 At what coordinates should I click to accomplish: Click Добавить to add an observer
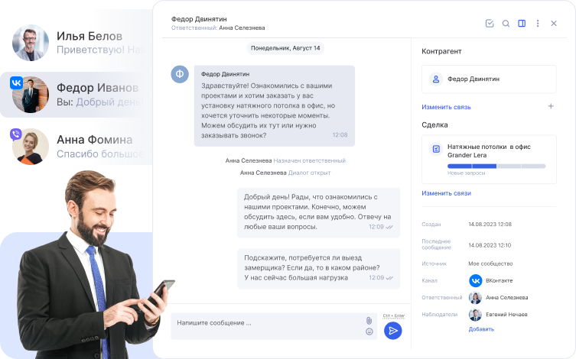pos(481,329)
